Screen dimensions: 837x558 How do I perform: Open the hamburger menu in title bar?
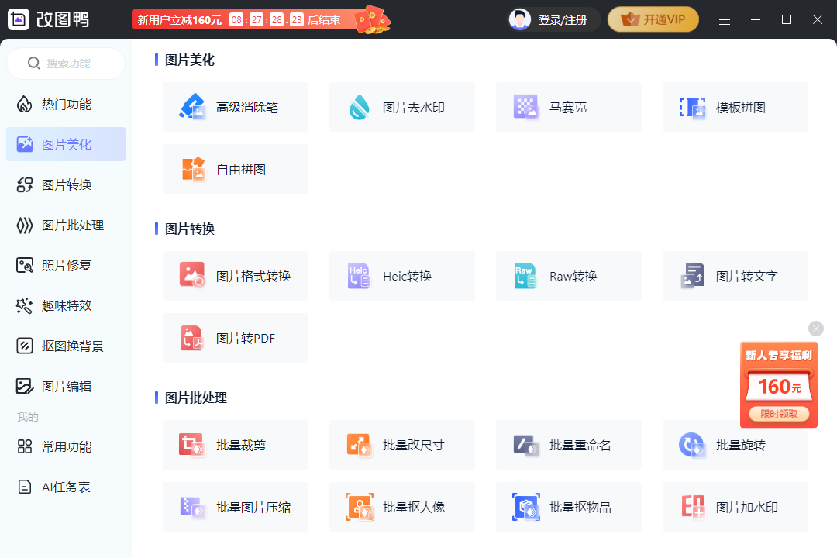[x=725, y=19]
